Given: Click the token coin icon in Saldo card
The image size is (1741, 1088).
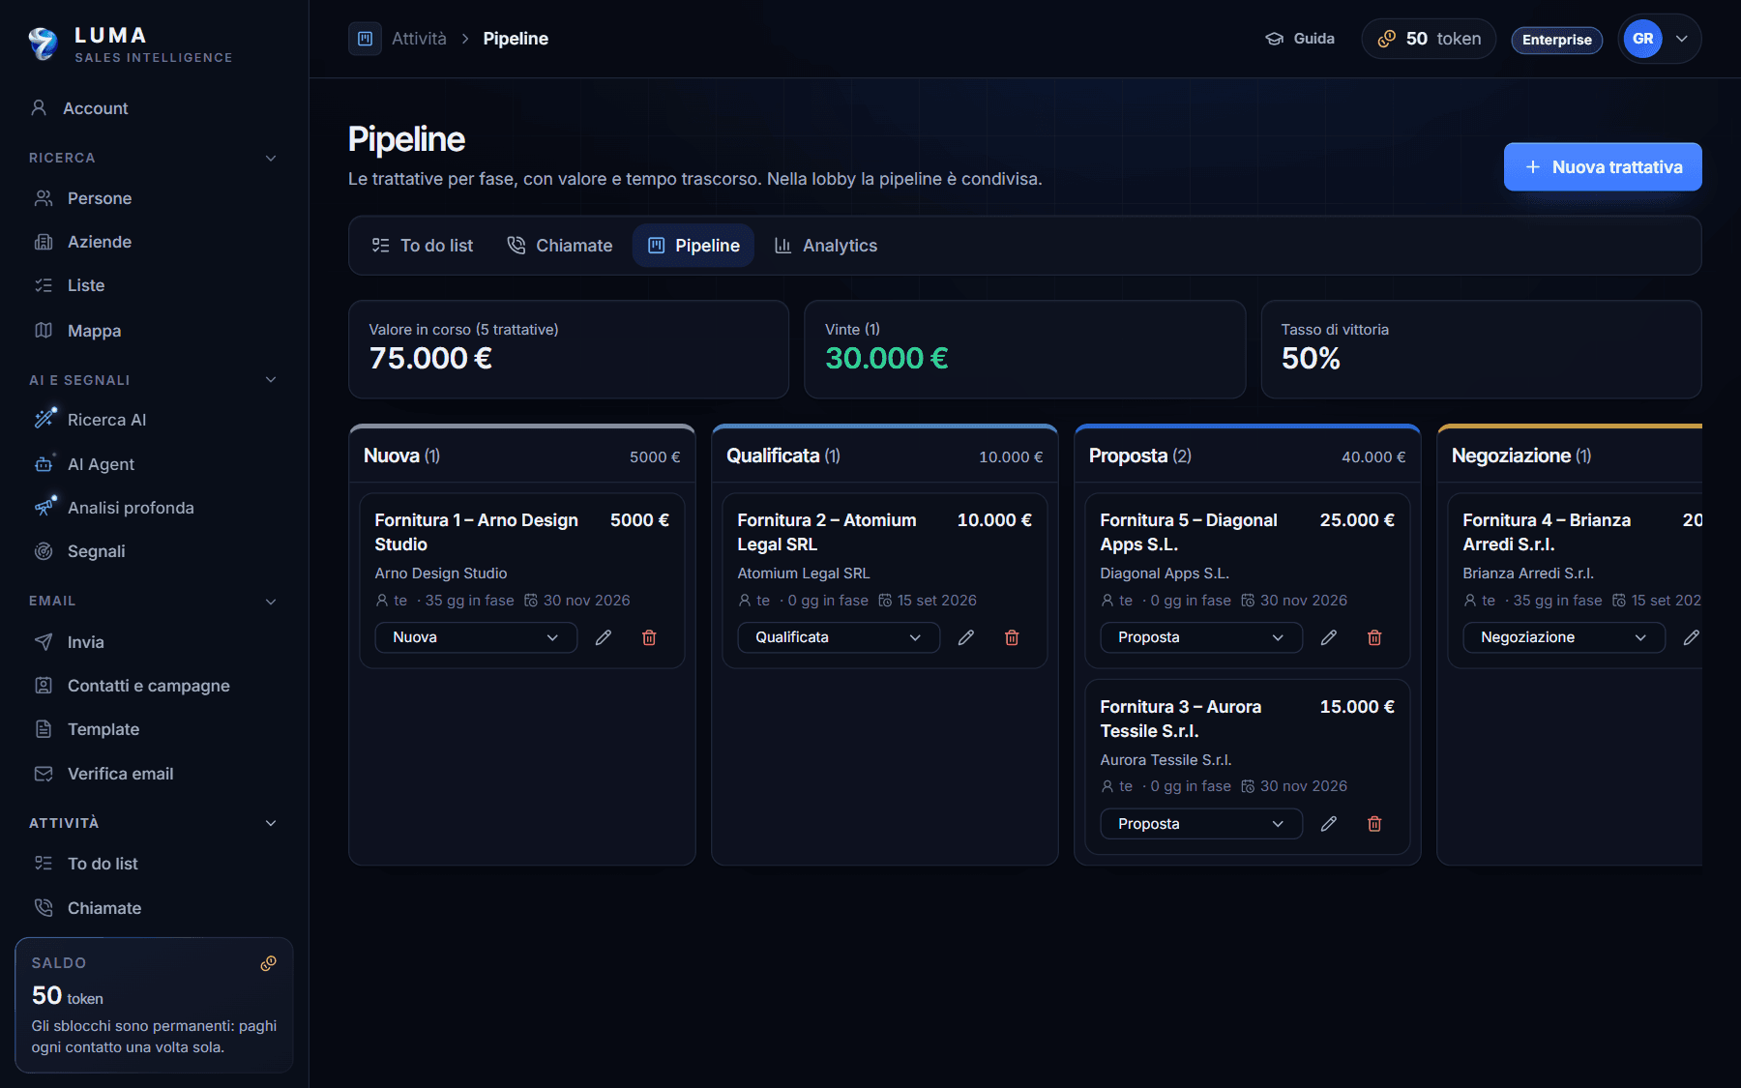Looking at the screenshot, I should (x=268, y=963).
